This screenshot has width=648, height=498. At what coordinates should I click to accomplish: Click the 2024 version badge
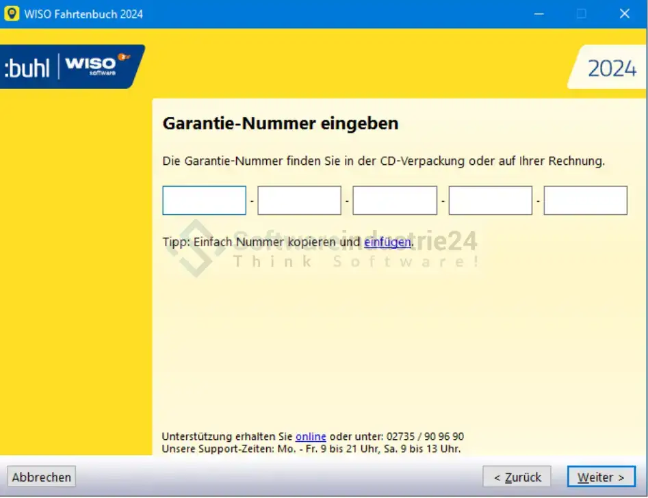tap(612, 68)
